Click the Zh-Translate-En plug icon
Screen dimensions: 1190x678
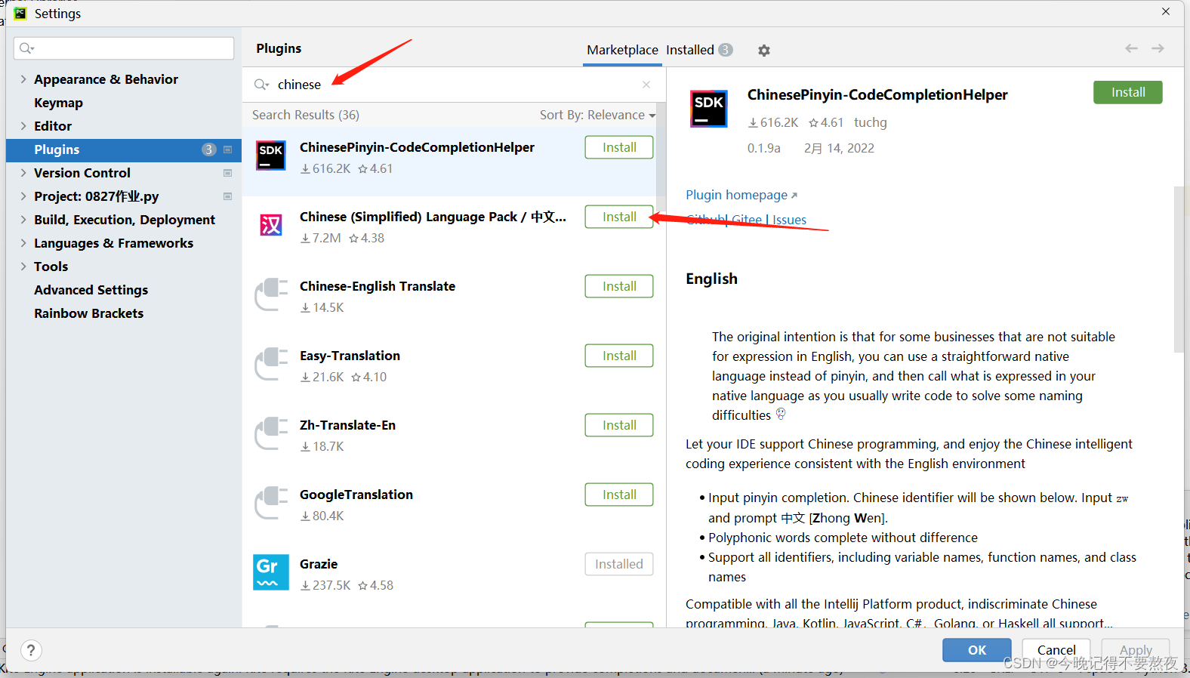pos(271,433)
